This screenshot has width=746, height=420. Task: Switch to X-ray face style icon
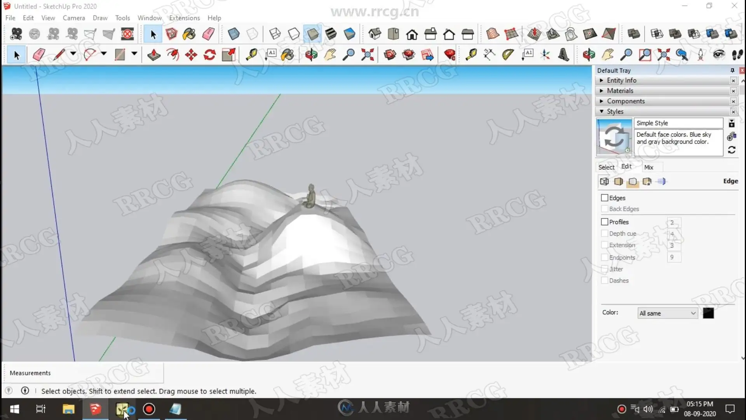coord(234,34)
